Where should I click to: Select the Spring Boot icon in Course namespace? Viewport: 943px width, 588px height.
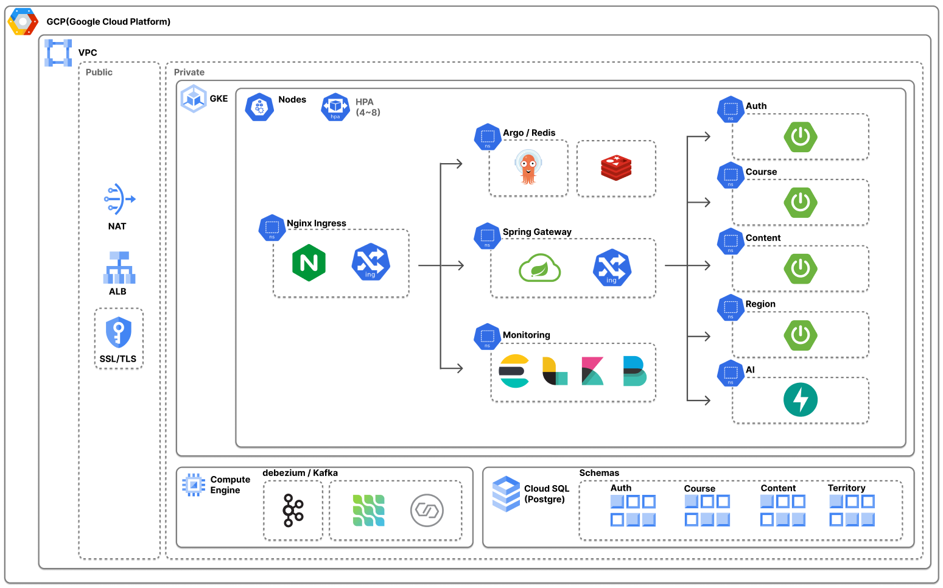[801, 202]
